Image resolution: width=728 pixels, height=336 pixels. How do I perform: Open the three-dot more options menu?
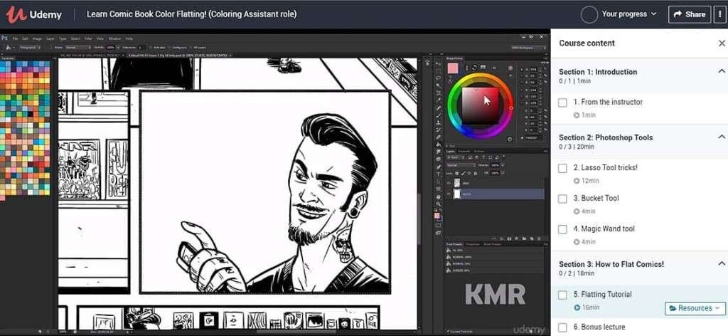click(x=719, y=14)
